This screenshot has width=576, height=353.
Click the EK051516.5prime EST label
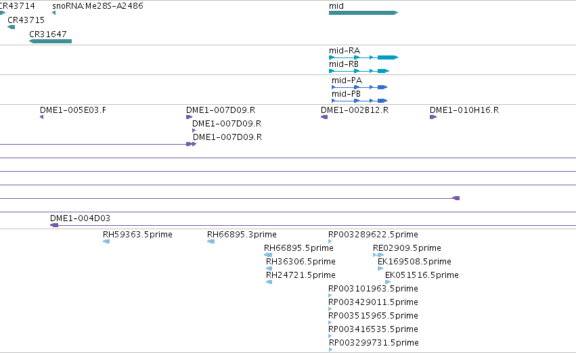tap(422, 275)
